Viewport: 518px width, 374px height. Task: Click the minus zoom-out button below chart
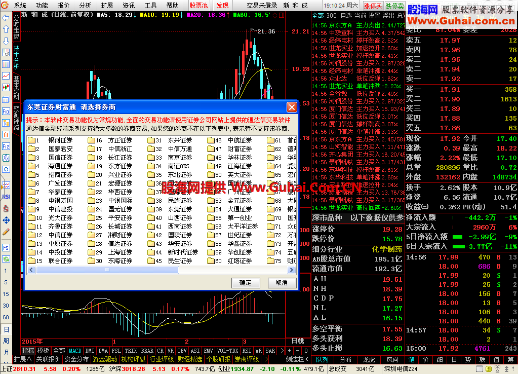point(298,351)
